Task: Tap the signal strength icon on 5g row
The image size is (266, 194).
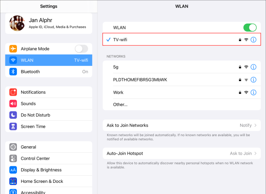Action: 246,67
